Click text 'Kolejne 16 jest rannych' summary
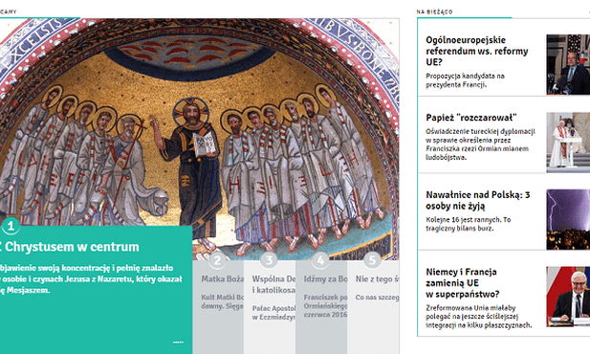The image size is (590, 354). [x=469, y=224]
